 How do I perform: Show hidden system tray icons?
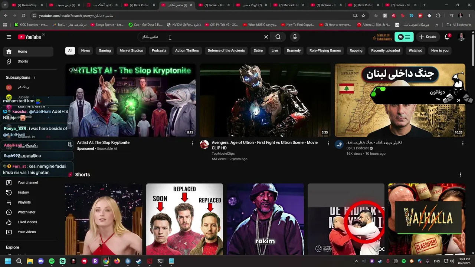[356, 261]
